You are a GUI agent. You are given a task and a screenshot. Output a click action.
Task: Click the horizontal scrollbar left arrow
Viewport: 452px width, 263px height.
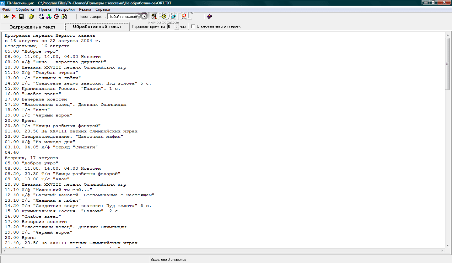4,250
